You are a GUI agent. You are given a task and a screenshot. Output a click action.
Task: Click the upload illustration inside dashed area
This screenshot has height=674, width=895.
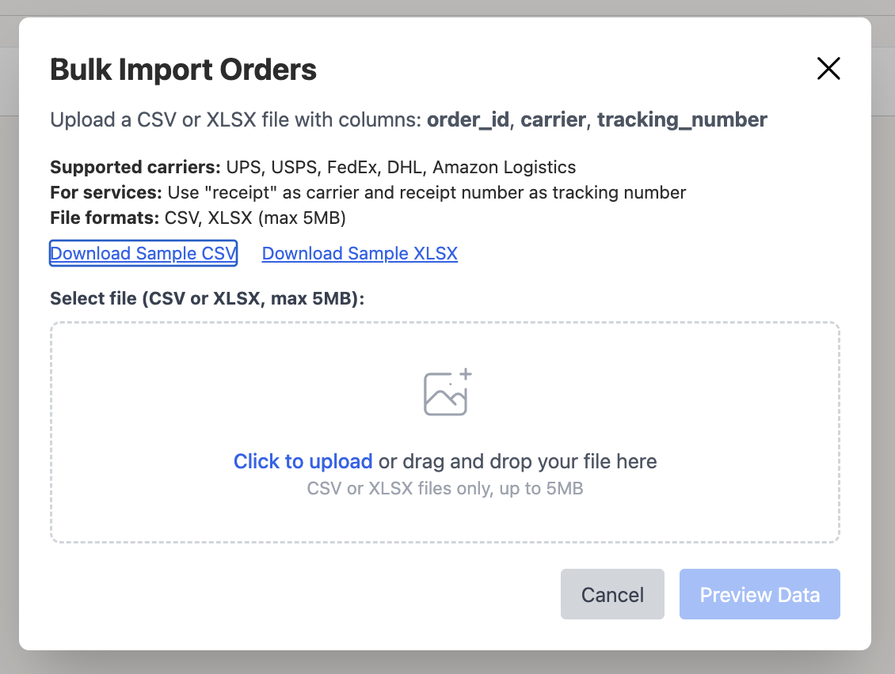click(x=446, y=392)
